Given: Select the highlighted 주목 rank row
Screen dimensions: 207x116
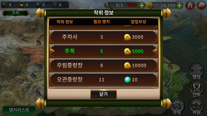Looking at the screenshot, I should [x=103, y=51].
